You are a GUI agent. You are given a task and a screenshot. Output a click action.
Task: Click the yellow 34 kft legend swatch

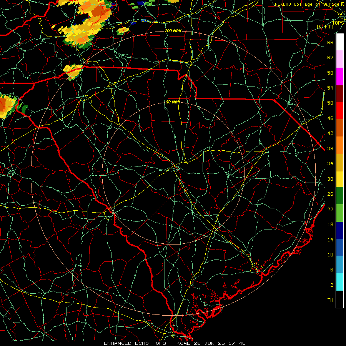339,179
